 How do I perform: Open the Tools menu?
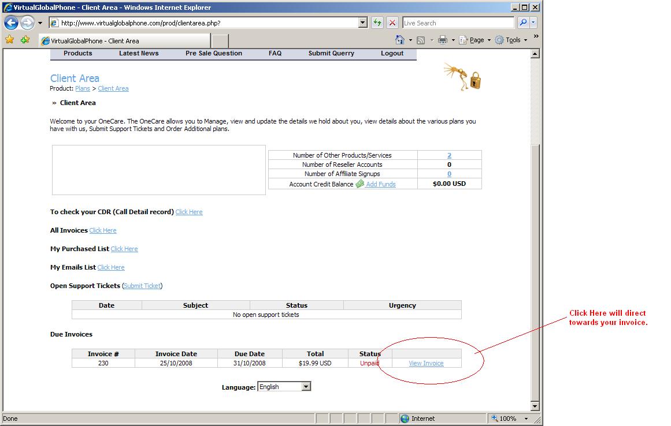(x=511, y=40)
